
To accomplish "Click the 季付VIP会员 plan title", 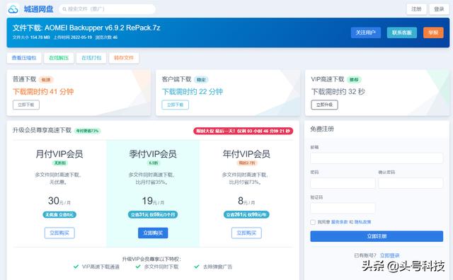I will coord(153,154).
